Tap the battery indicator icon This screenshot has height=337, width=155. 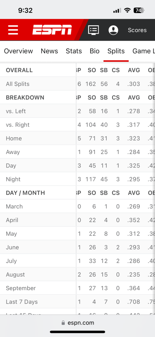click(x=139, y=10)
